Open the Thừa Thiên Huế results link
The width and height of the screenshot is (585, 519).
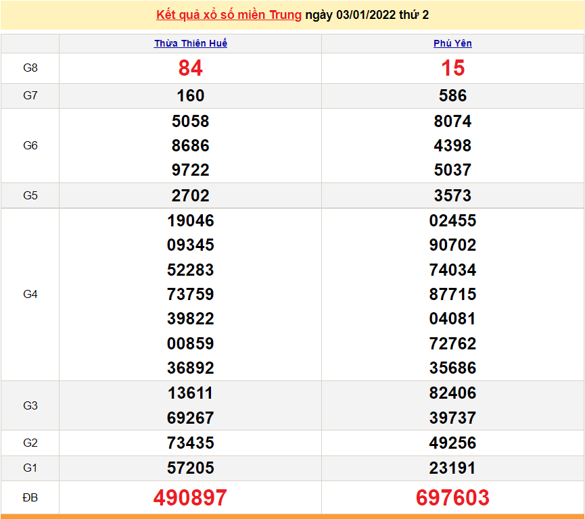pos(191,43)
